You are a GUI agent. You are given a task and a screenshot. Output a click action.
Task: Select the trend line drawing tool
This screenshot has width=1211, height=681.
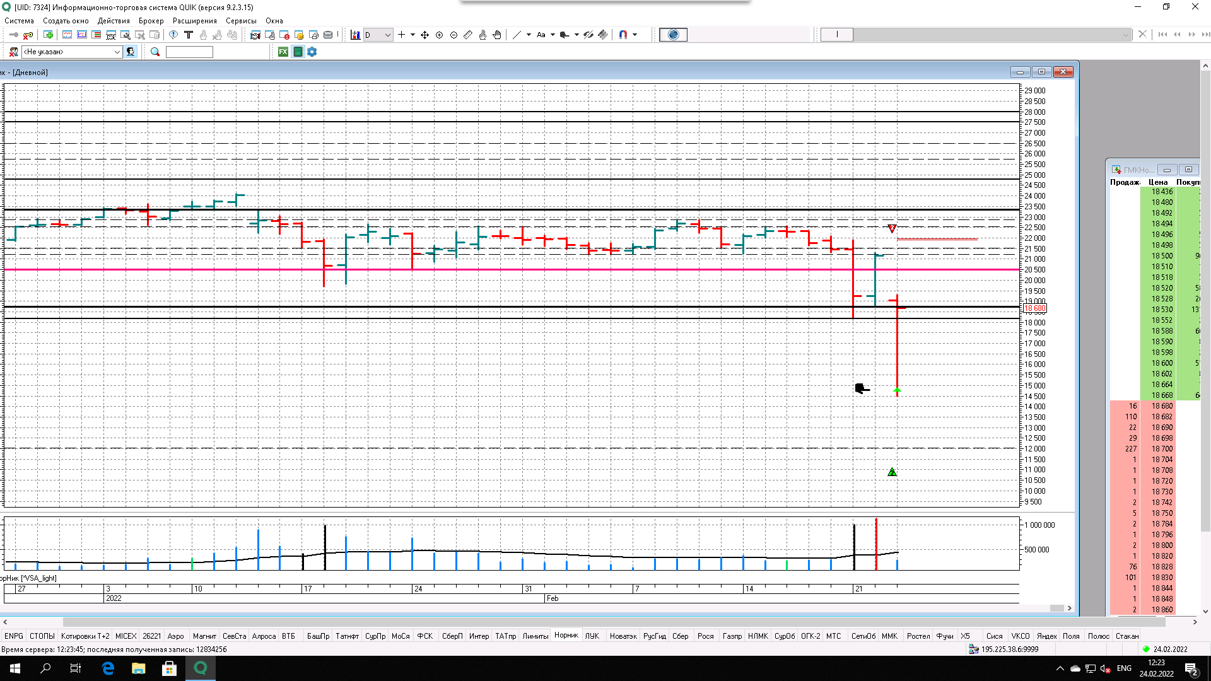pos(517,35)
